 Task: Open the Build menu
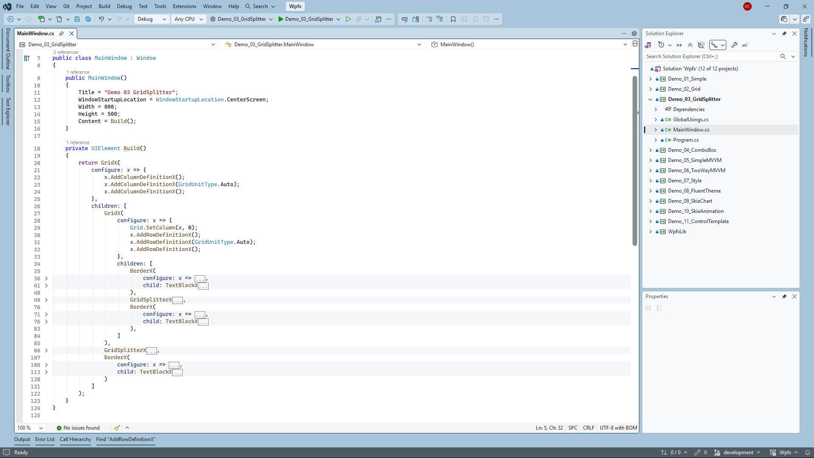pyautogui.click(x=104, y=6)
